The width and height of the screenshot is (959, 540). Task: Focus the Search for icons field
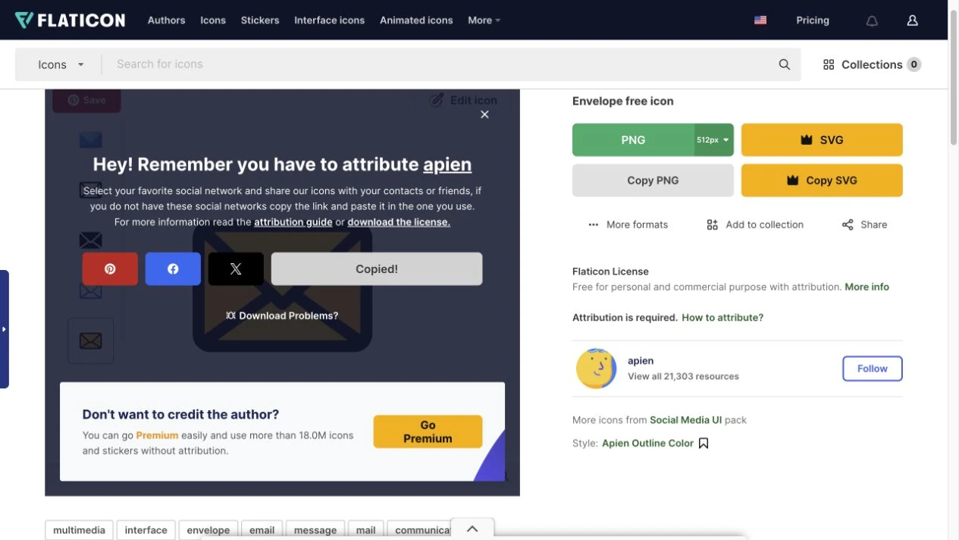[x=440, y=64]
